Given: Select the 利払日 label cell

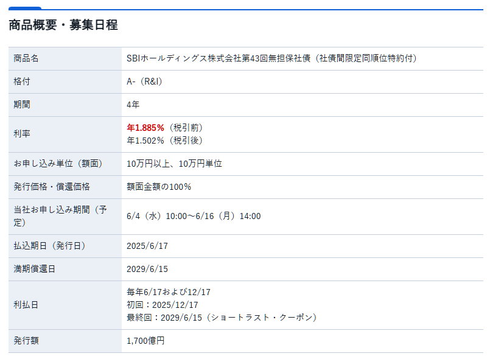Looking at the screenshot, I should click(65, 305).
